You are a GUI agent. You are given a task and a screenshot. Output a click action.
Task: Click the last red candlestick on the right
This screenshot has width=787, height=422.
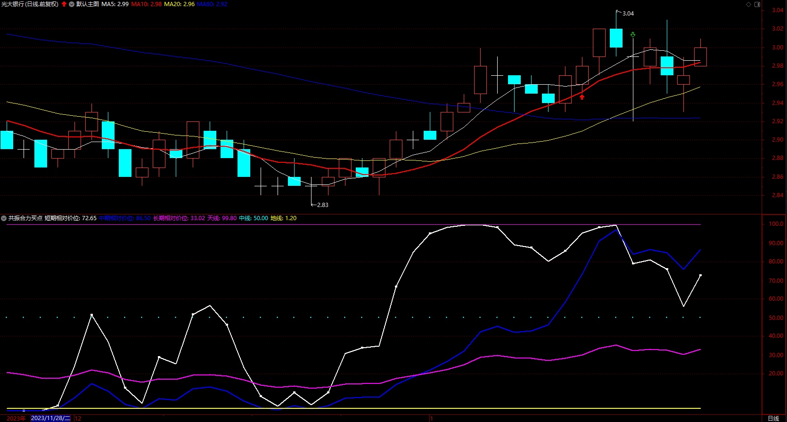point(700,56)
